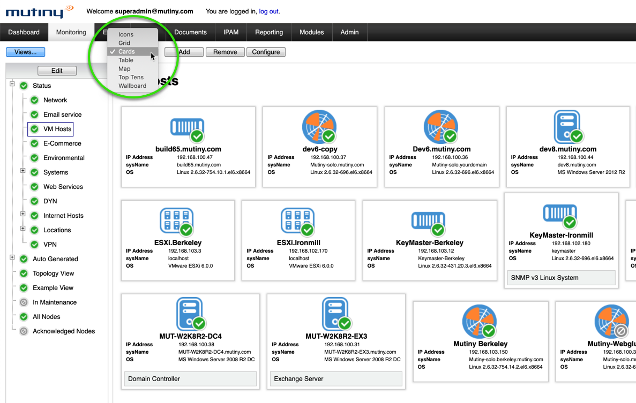
Task: Open the SNMP v3 Linux System description field
Action: coord(562,277)
